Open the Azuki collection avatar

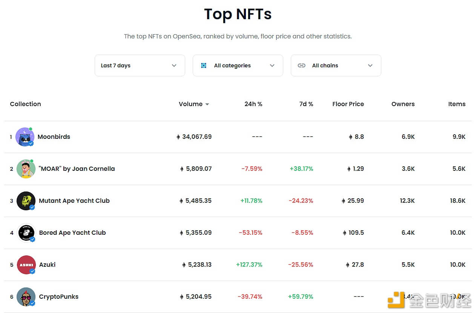click(x=26, y=265)
